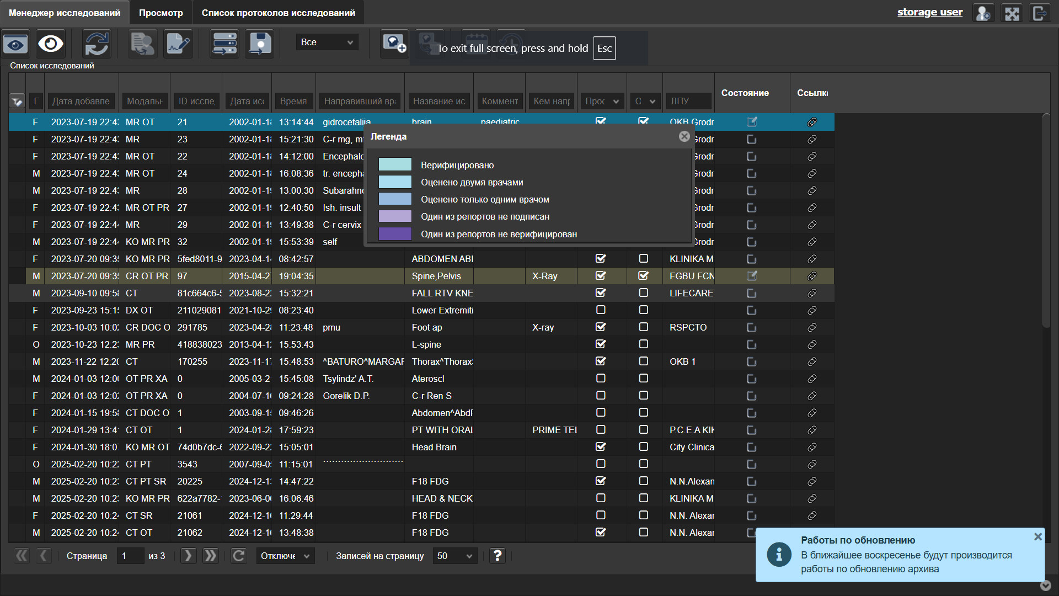Select the row with ID 170255
The width and height of the screenshot is (1059, 596).
tap(421, 361)
